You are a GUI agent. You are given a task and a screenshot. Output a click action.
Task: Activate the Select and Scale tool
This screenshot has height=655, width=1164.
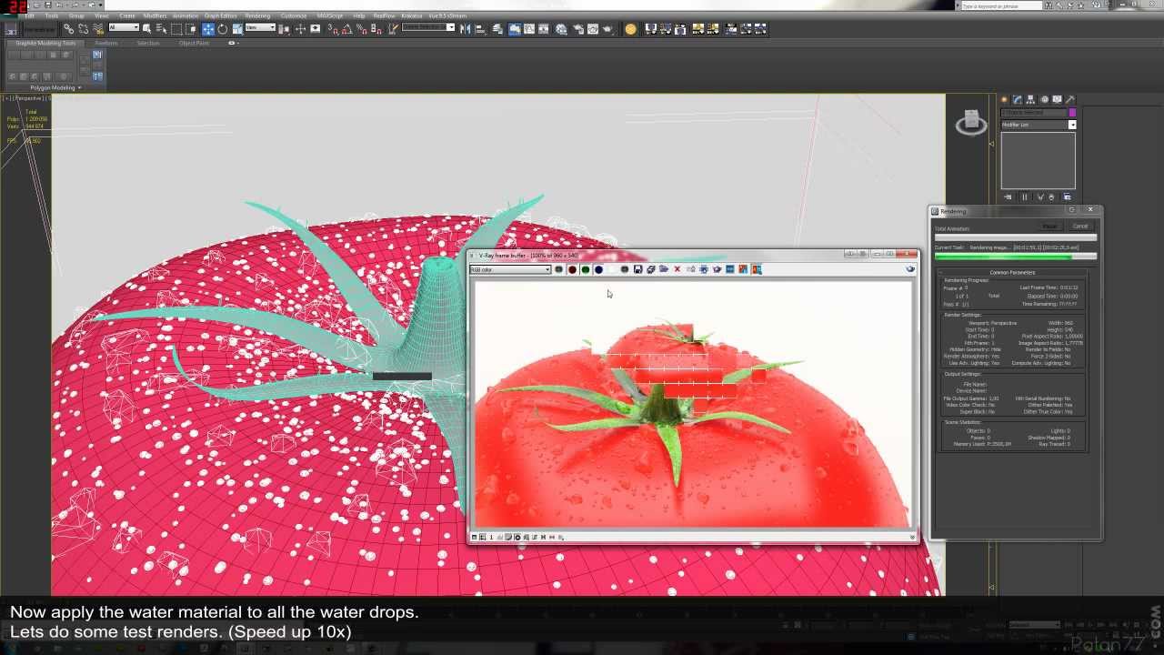coord(237,29)
